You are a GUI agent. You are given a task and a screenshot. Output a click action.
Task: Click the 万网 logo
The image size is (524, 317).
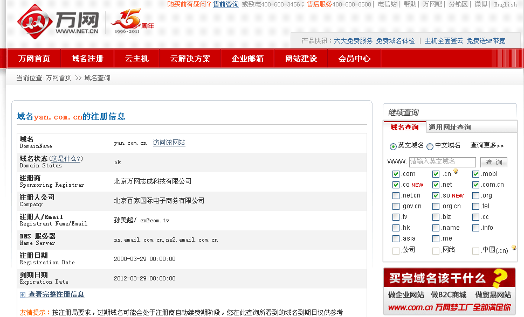pyautogui.click(x=58, y=23)
